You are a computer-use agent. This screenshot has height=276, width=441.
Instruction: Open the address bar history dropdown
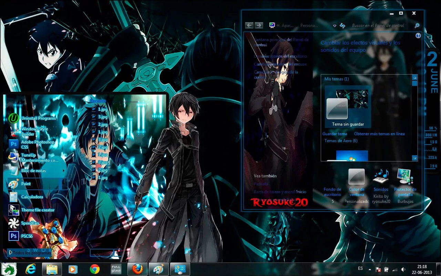[x=335, y=26]
